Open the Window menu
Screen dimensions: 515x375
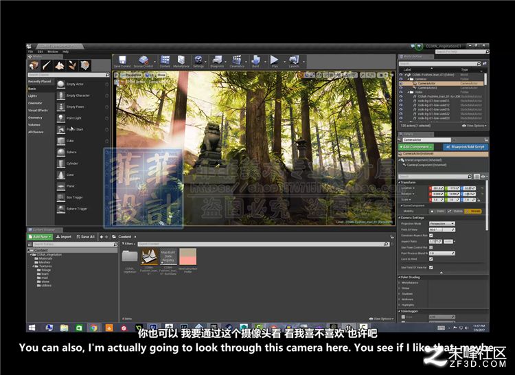pyautogui.click(x=53, y=52)
